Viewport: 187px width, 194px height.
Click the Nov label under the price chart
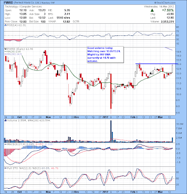click(48, 117)
